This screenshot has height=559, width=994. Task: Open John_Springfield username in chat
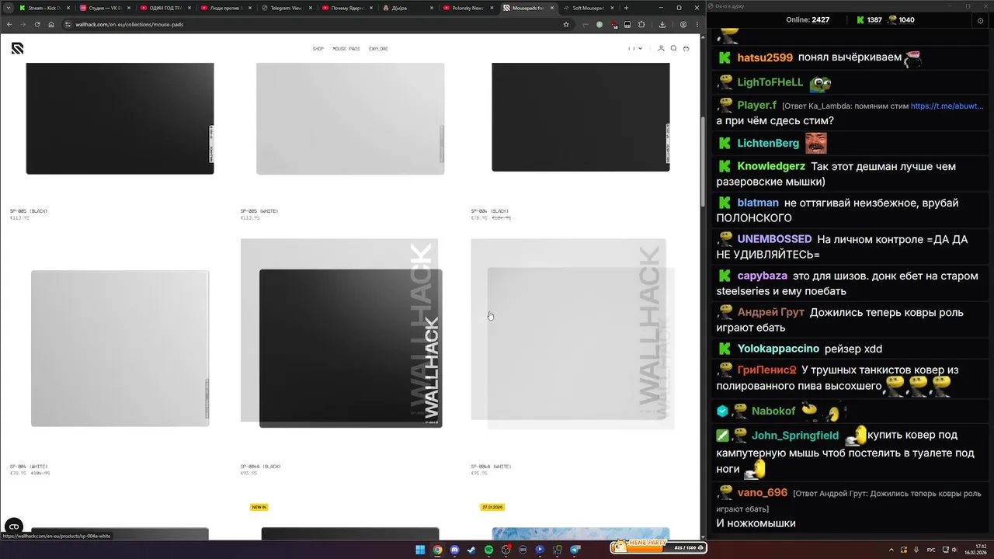[x=795, y=435]
